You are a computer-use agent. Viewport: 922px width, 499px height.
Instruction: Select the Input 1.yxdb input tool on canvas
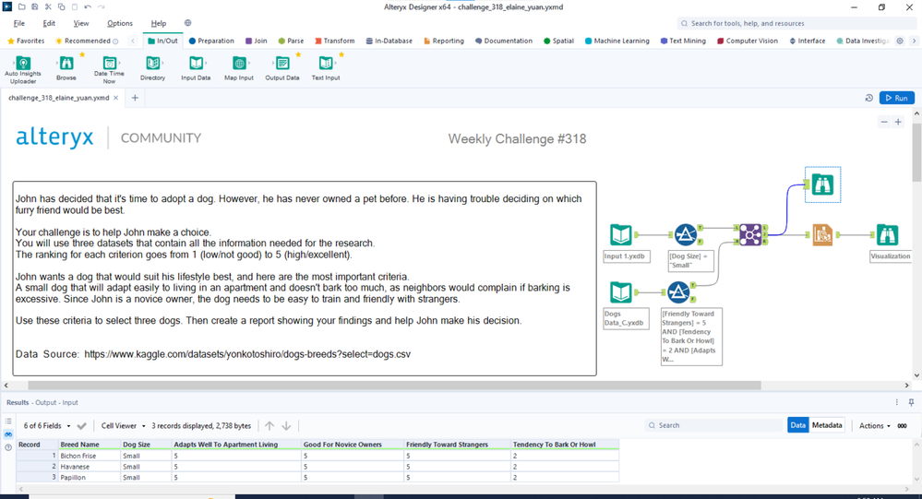pyautogui.click(x=621, y=234)
